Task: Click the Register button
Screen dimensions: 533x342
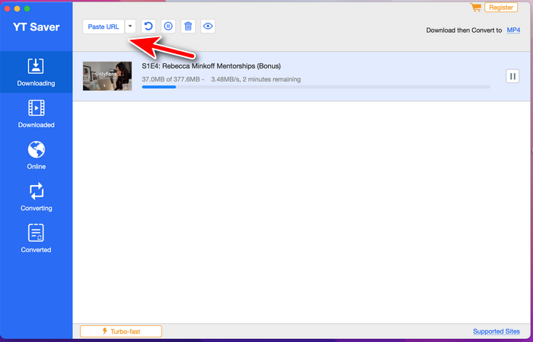Action: click(501, 7)
